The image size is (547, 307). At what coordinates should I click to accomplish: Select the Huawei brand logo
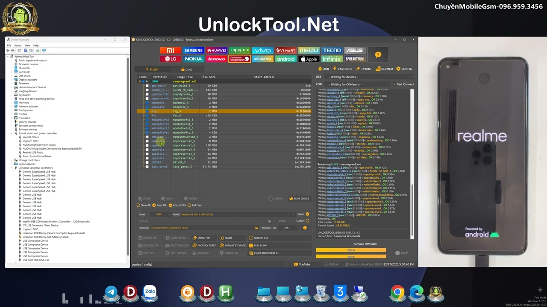pos(217,50)
